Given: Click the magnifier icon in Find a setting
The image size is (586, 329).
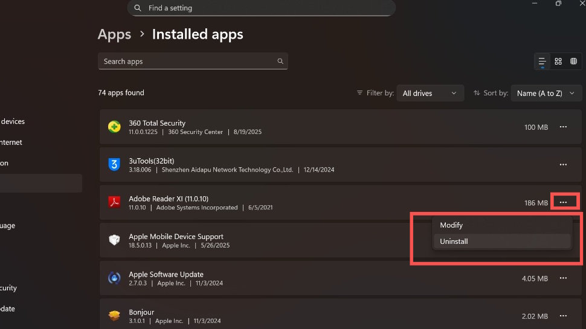Looking at the screenshot, I should 138,8.
